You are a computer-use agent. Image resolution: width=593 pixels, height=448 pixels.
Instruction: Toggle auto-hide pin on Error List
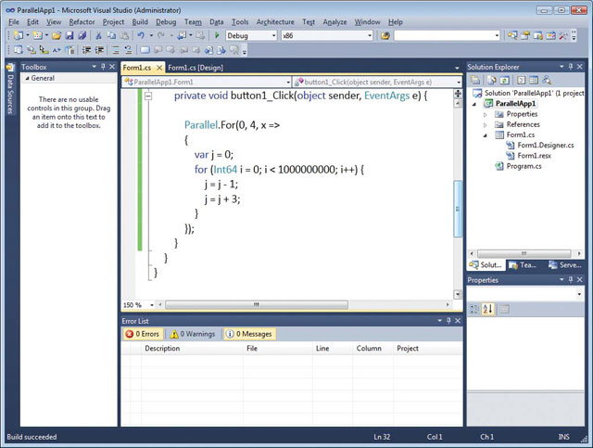(x=448, y=321)
